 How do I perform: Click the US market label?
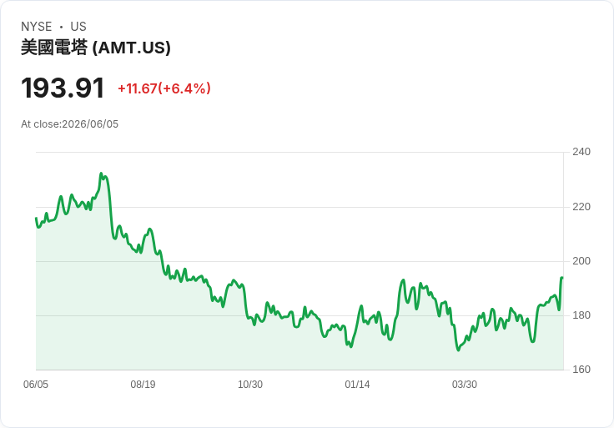(78, 27)
